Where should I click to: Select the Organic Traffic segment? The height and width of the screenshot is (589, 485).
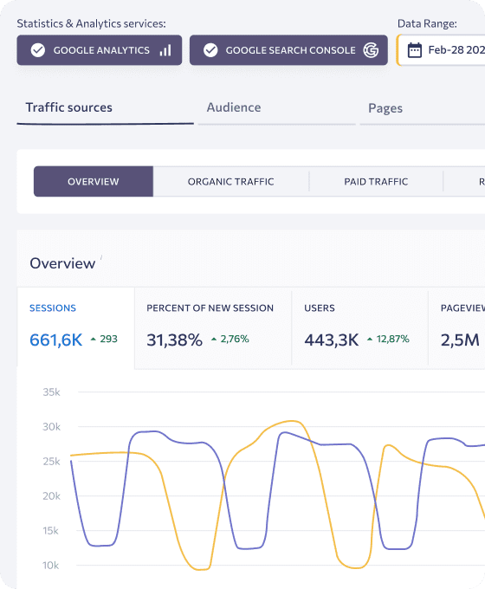pos(230,181)
